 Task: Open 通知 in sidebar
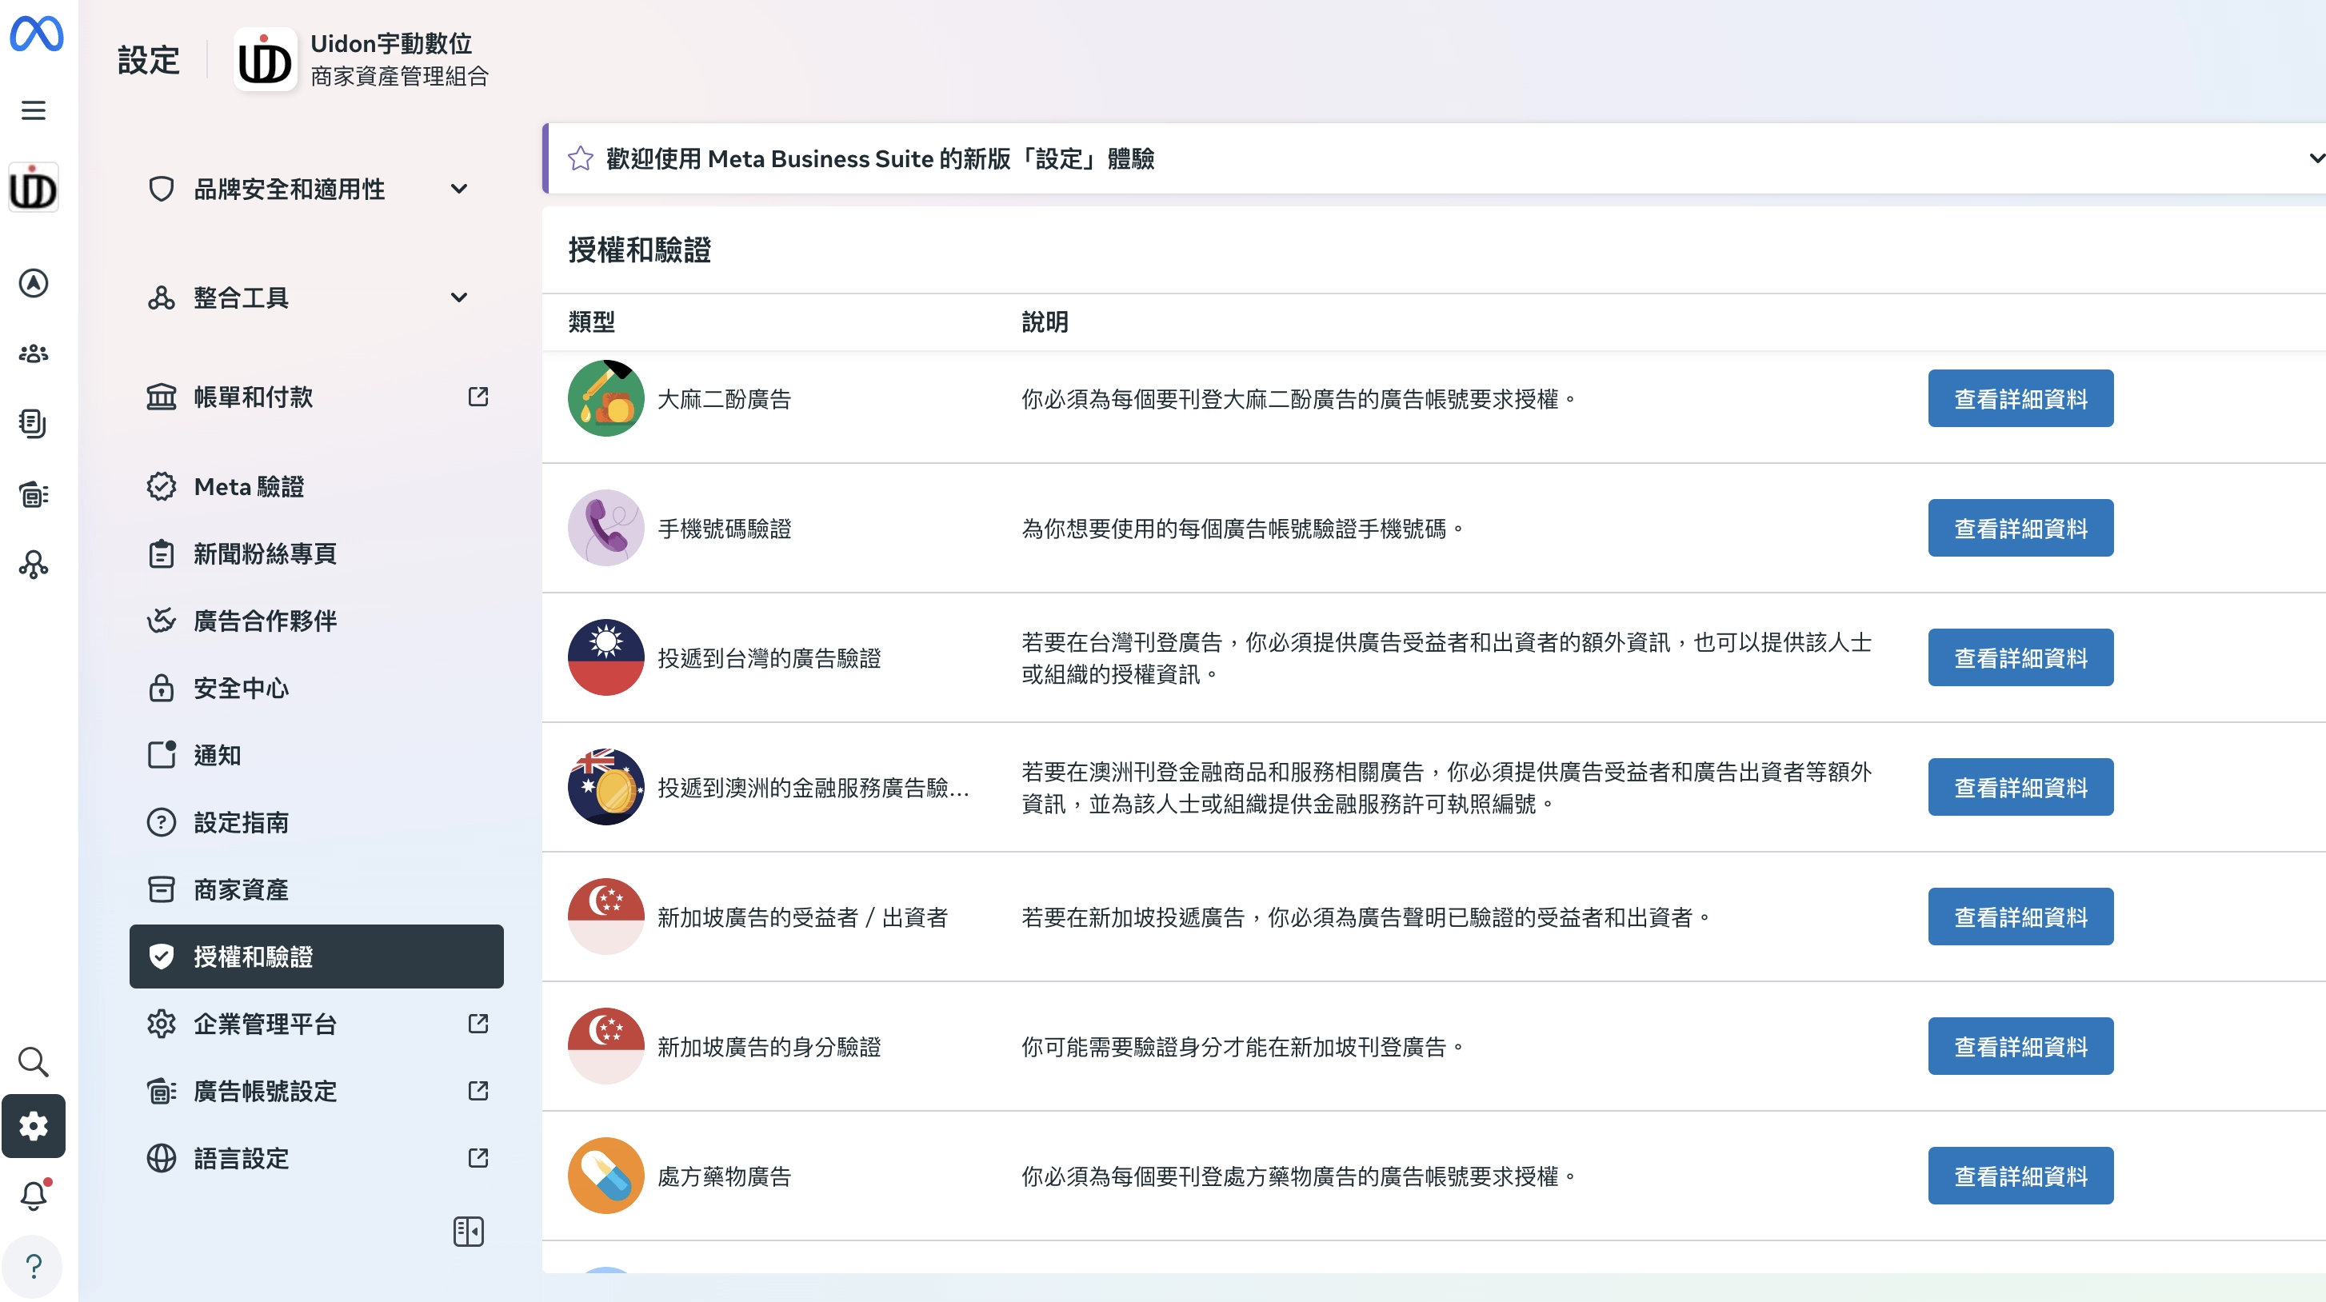coord(316,755)
